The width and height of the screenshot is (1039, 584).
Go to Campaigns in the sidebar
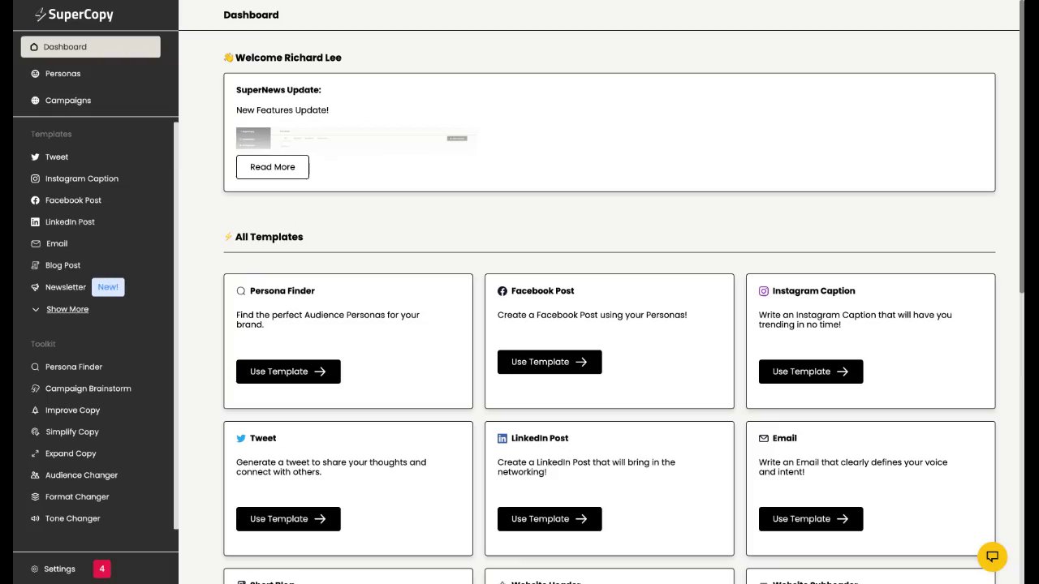67,101
